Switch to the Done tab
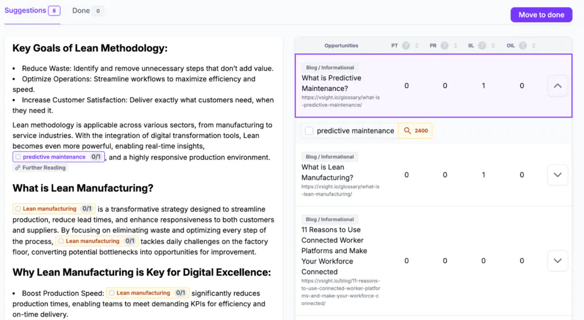Image resolution: width=584 pixels, height=320 pixels. coord(87,11)
